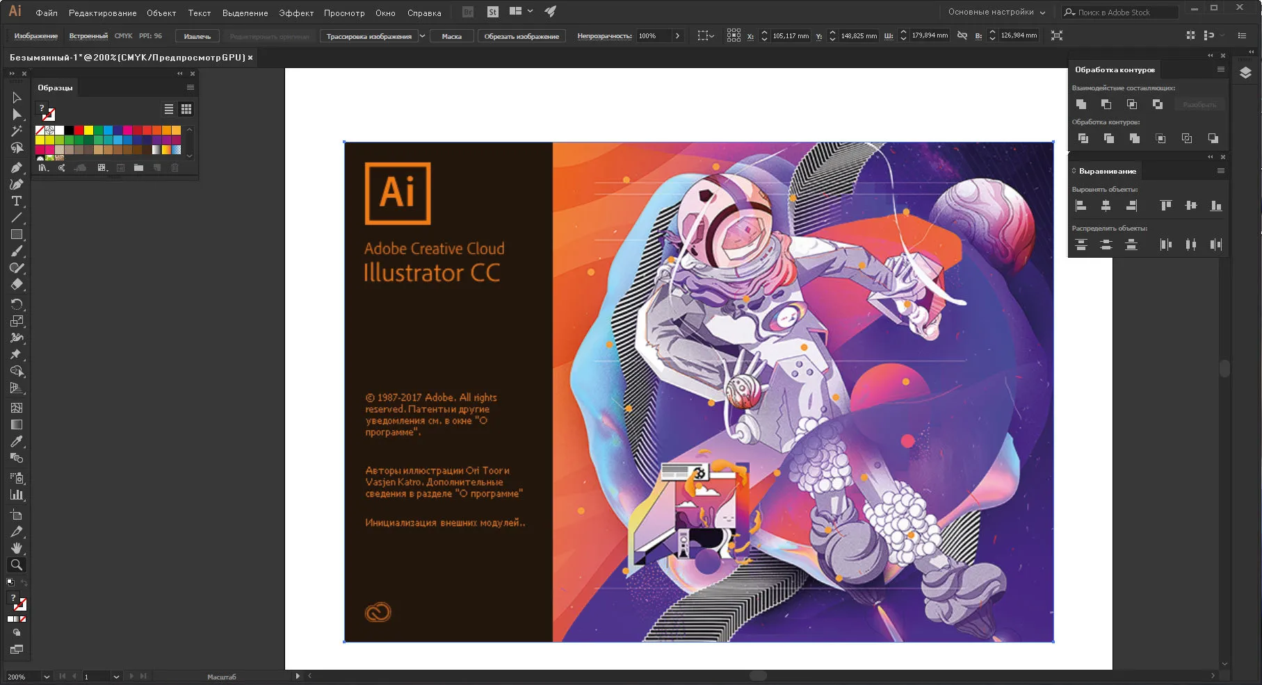
Task: Select the Column Graph tool
Action: point(17,495)
